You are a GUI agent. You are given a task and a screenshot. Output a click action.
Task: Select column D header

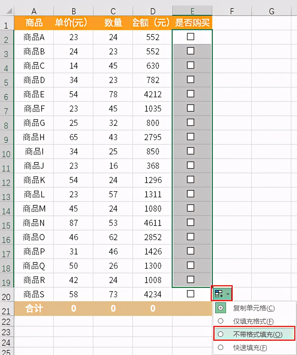click(x=153, y=11)
